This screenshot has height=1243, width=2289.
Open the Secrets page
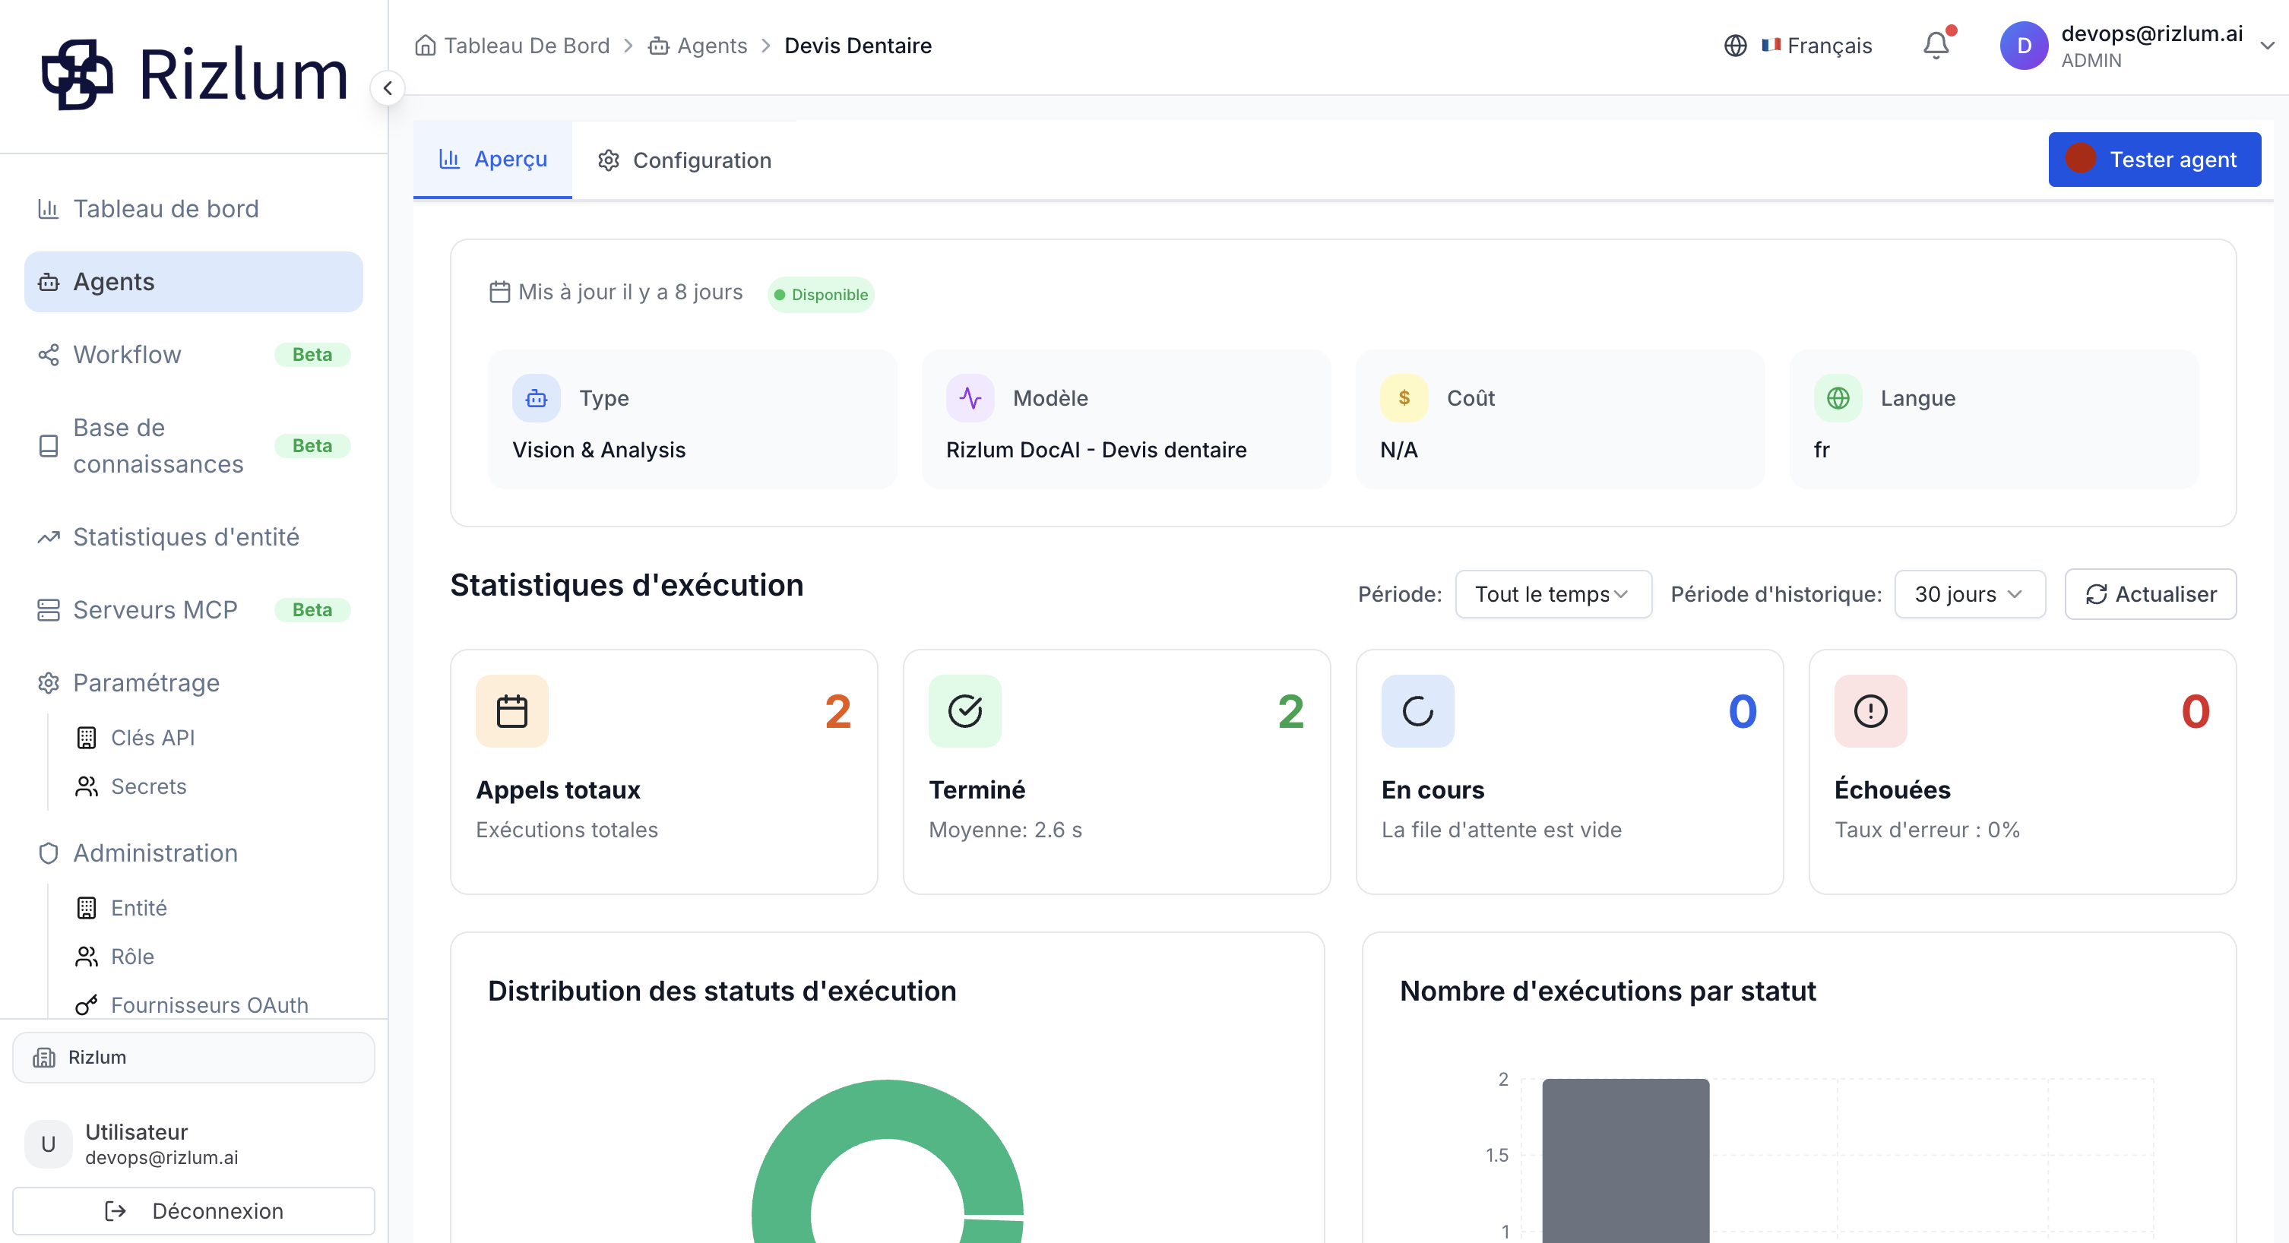[x=148, y=786]
